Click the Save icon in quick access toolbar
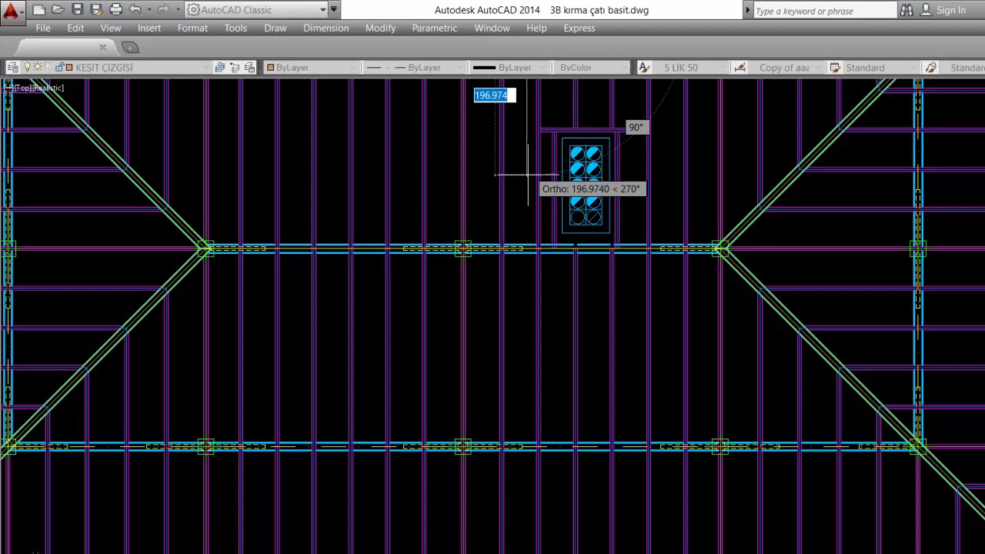This screenshot has width=985, height=554. click(x=78, y=10)
